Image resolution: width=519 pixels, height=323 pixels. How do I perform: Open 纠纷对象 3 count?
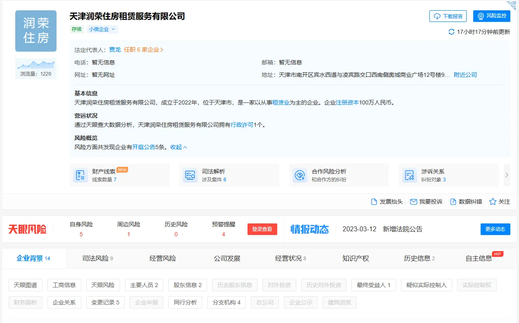[x=433, y=180]
